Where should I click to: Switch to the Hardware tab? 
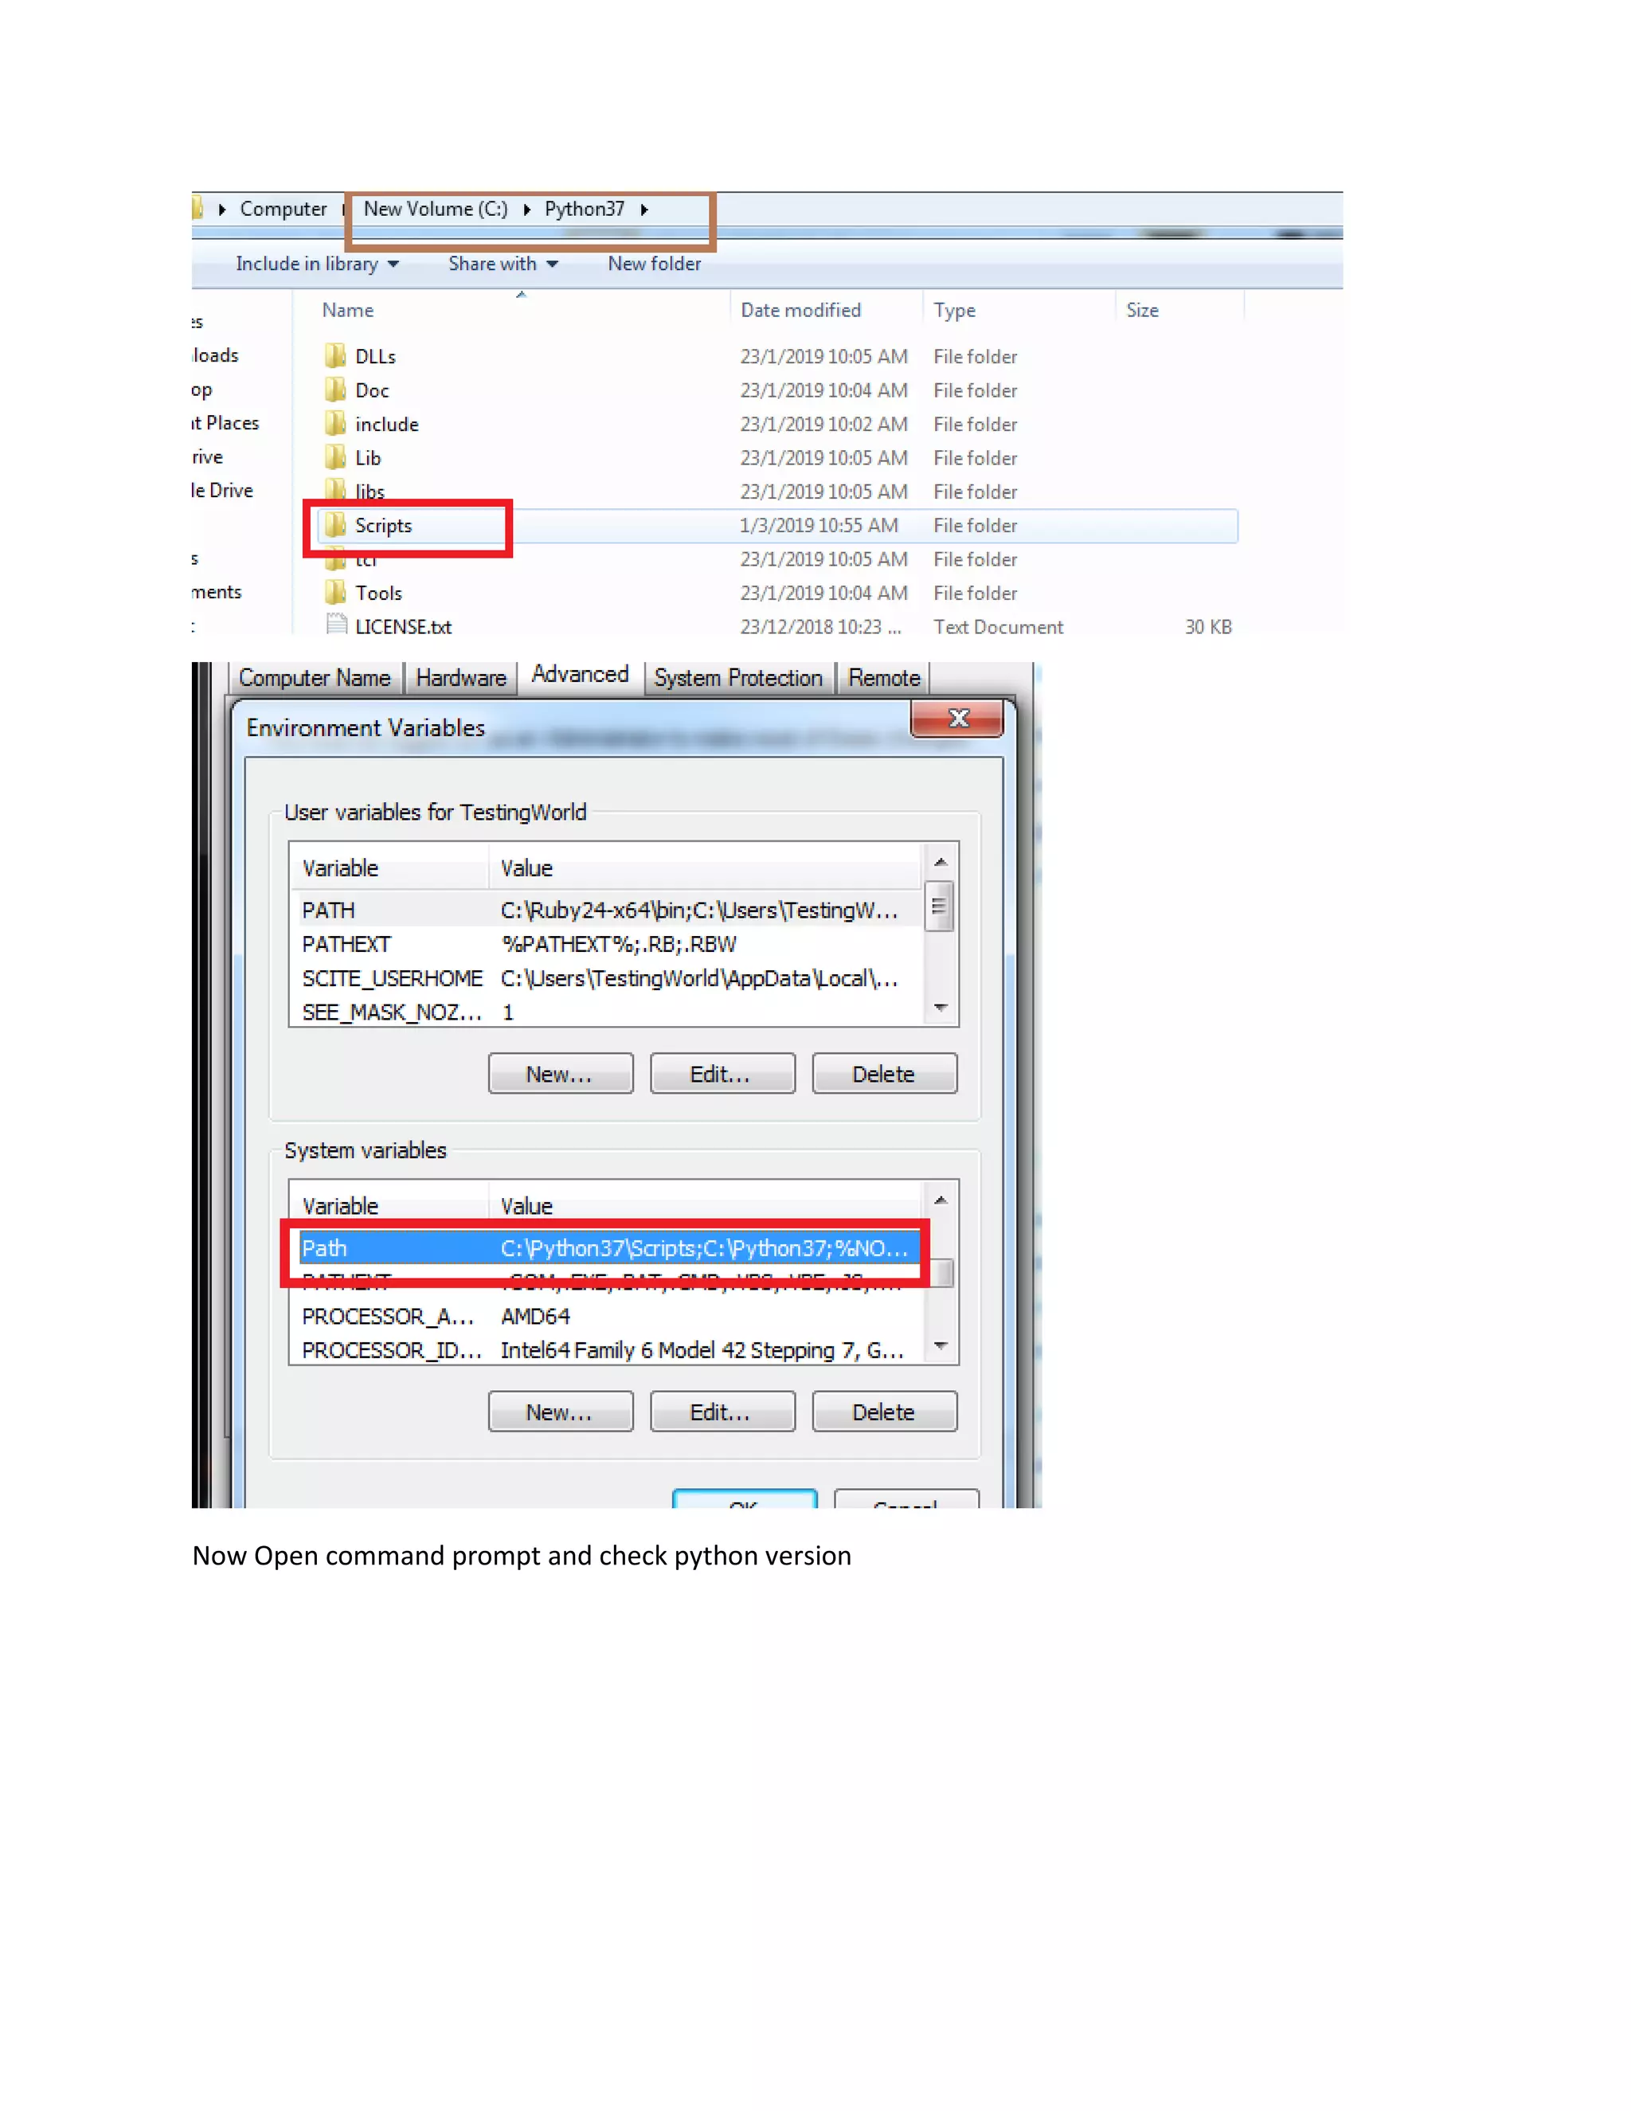point(461,679)
